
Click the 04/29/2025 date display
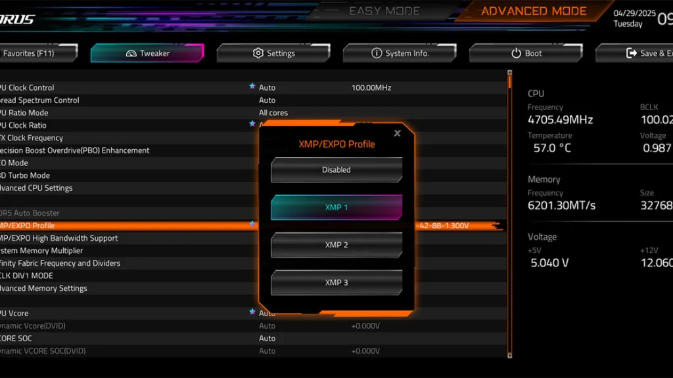click(634, 13)
